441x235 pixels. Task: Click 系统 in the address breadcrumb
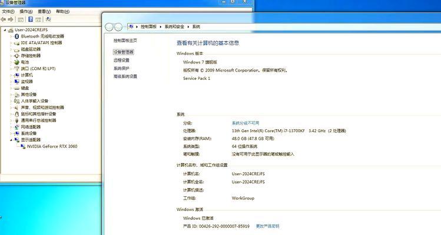[196, 26]
